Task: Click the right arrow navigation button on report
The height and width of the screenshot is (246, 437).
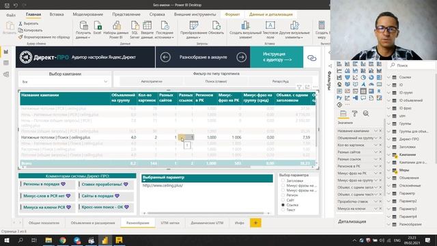Action: pos(241,57)
